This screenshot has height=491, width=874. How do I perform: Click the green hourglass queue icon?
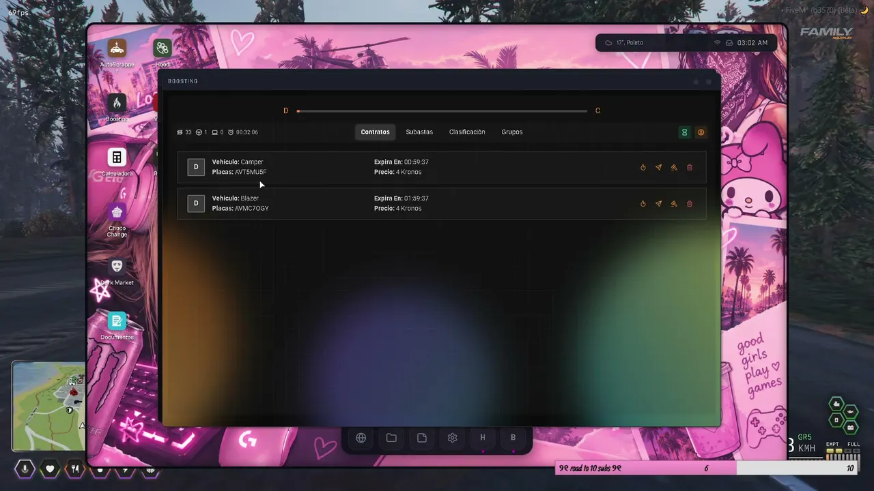pos(684,132)
